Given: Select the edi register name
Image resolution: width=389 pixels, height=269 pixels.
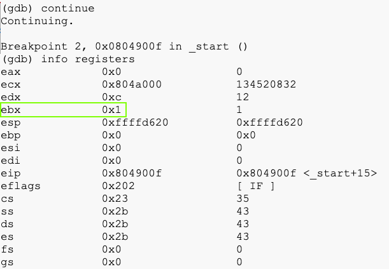Looking at the screenshot, I should (x=11, y=161).
